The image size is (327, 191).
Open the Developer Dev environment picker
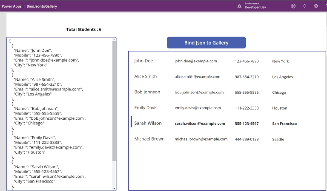click(x=255, y=7)
